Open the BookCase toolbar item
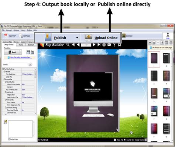Viewport: 175px width, 147px height. 127,36
